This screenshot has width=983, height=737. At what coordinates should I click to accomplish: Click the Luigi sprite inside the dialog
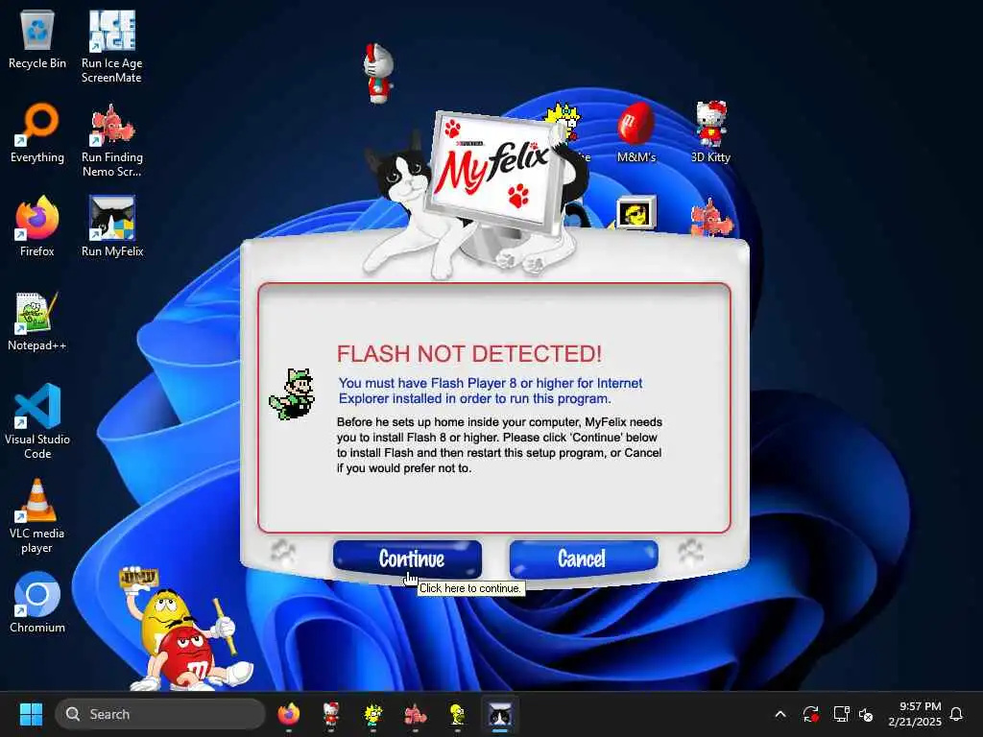(293, 394)
